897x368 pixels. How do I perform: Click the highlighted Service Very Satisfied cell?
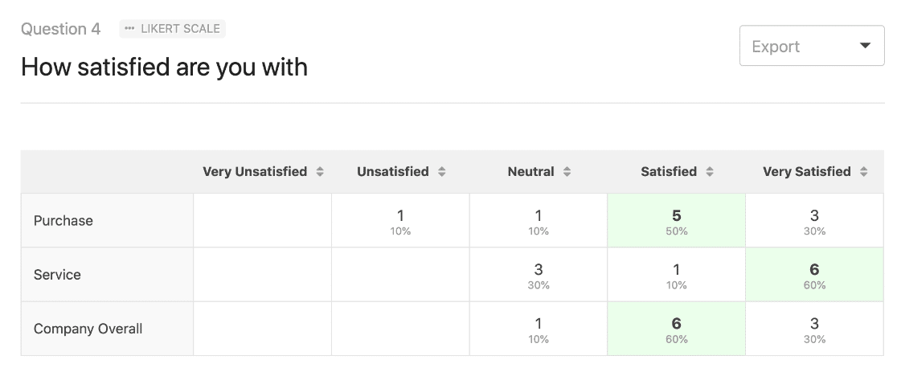[x=814, y=275]
